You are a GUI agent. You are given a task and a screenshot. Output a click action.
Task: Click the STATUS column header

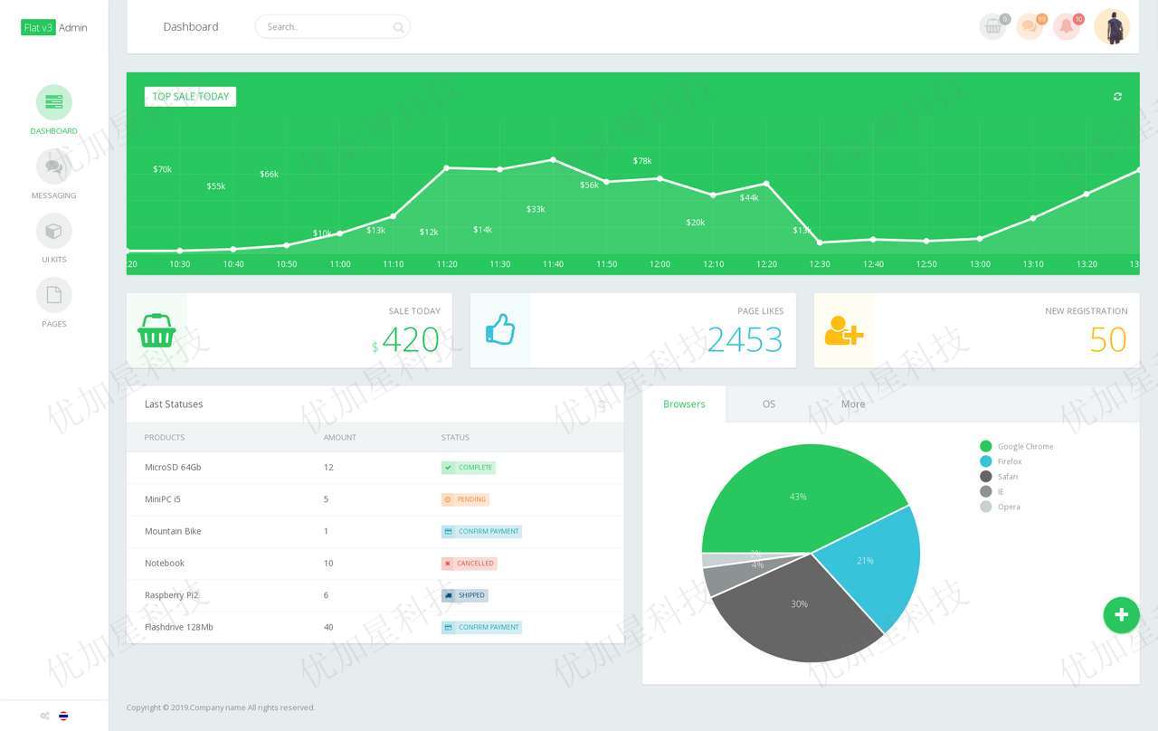coord(455,437)
